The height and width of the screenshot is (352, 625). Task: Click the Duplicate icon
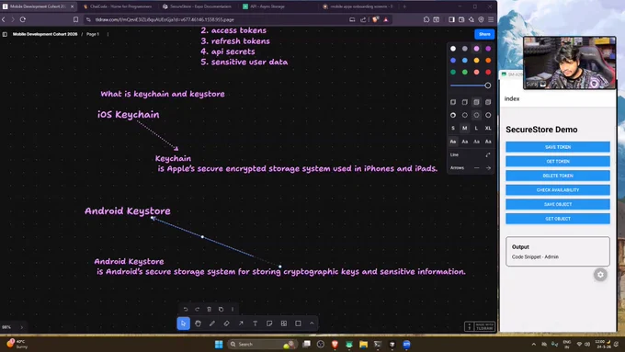click(x=222, y=309)
